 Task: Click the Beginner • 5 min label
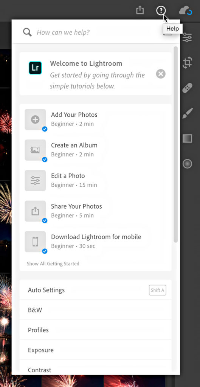coord(72,215)
